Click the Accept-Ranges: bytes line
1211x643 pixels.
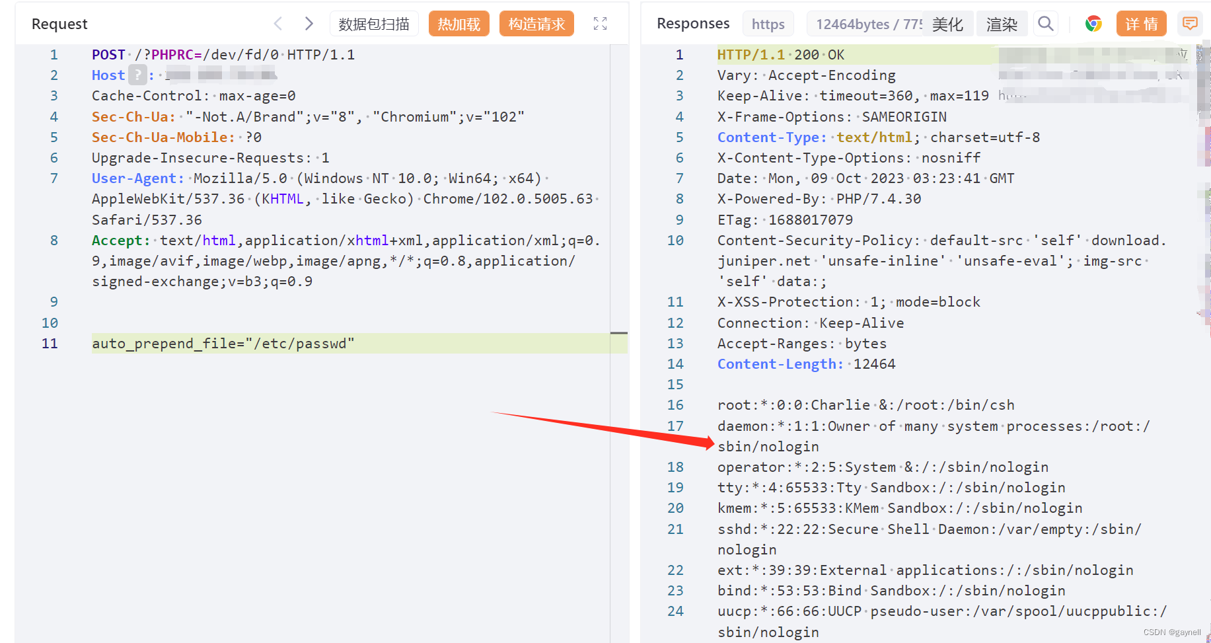(x=802, y=344)
